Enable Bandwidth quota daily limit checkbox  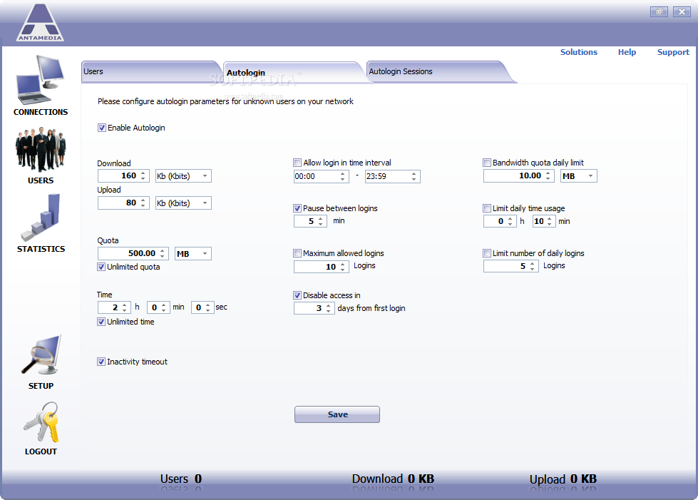pos(487,163)
